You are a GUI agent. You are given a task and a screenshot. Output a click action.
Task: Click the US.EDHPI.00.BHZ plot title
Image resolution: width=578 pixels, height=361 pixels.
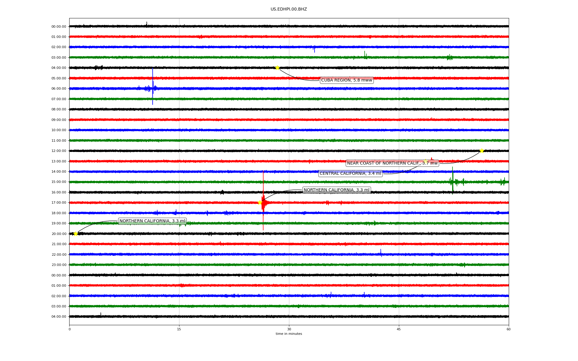point(289,9)
